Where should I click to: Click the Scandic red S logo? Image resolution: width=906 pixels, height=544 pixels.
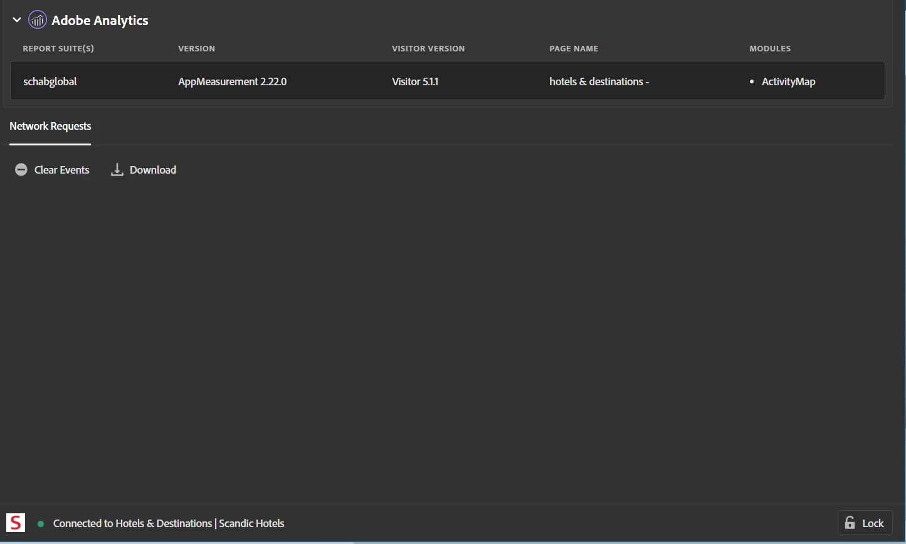[16, 523]
